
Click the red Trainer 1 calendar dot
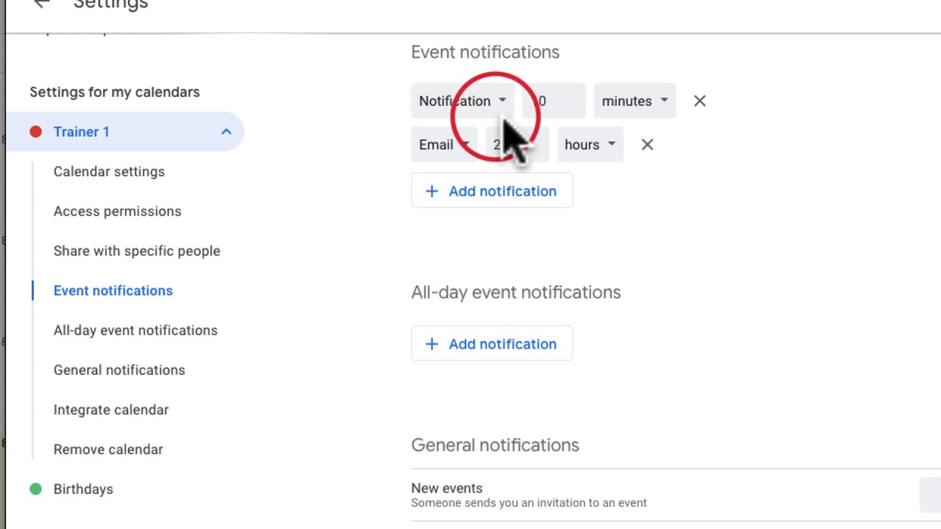(35, 132)
